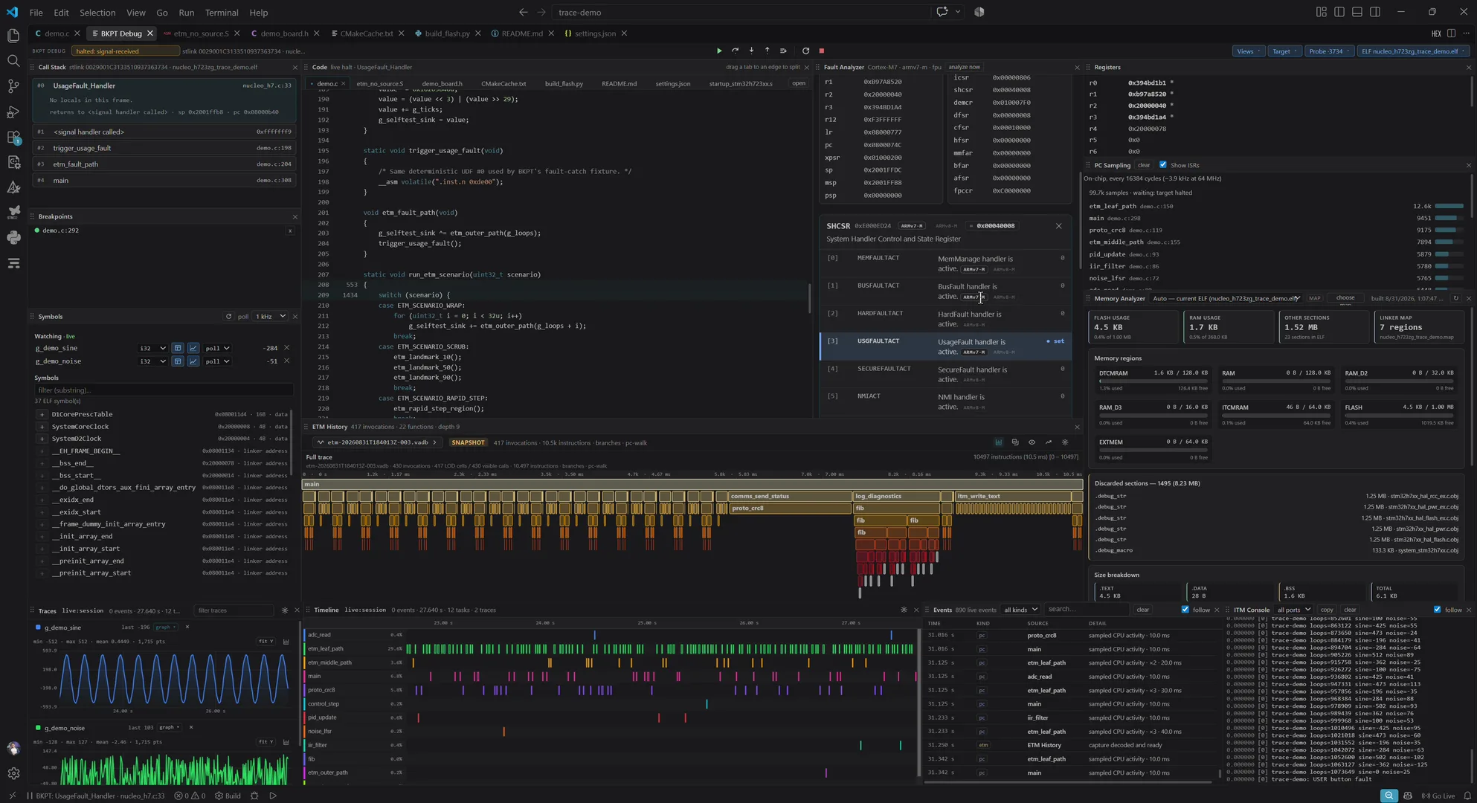Remove g_demo_sine from watch list

pyautogui.click(x=286, y=348)
